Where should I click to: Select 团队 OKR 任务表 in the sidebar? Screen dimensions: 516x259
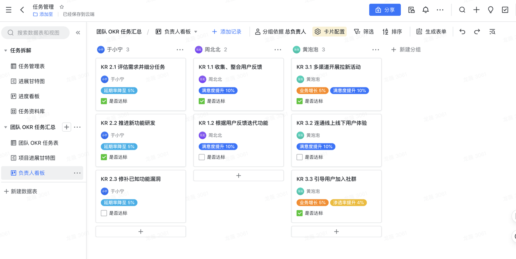coord(38,143)
